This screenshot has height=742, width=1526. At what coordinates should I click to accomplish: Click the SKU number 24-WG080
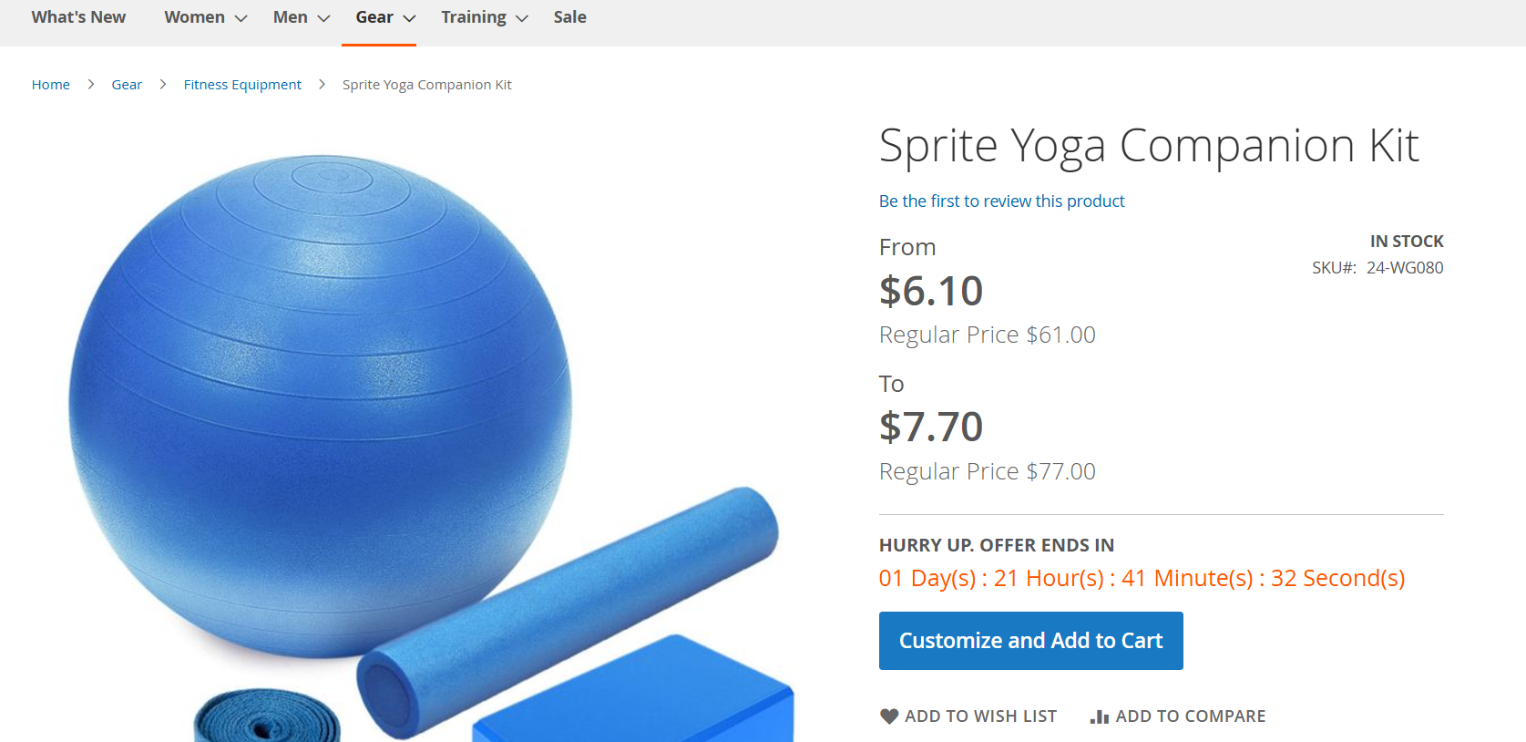[x=1404, y=268]
